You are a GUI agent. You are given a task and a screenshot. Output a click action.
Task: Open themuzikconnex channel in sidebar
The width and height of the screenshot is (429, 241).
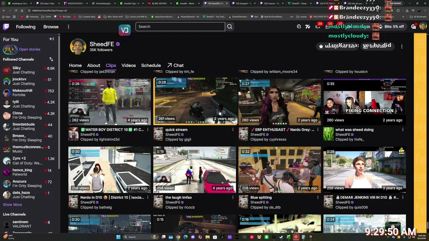coord(30,149)
